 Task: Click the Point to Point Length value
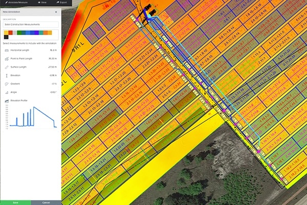click(x=53, y=58)
